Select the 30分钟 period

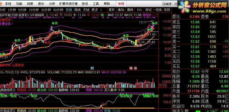tap(46, 10)
